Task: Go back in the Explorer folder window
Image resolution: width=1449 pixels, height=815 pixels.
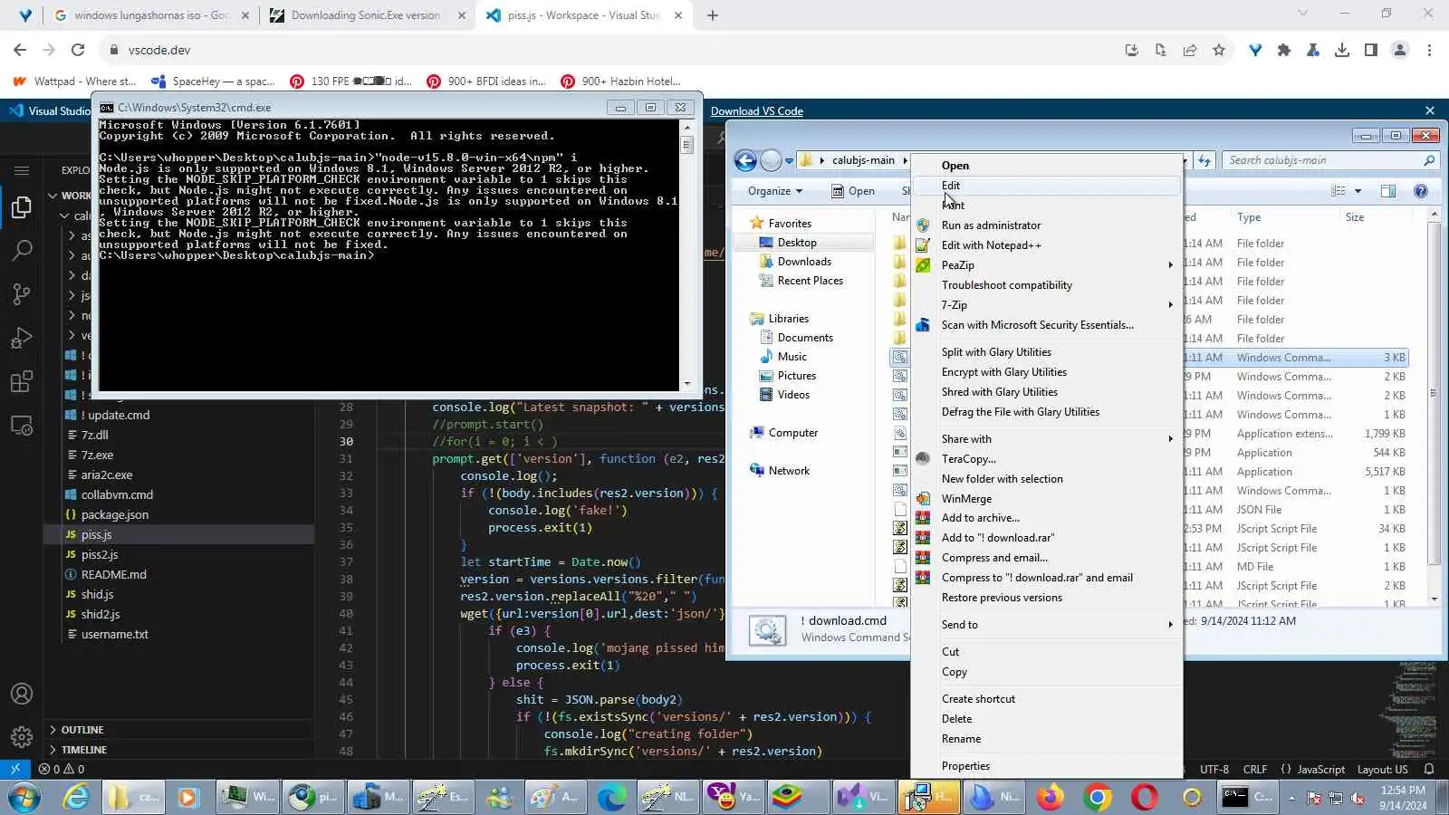Action: pos(745,160)
